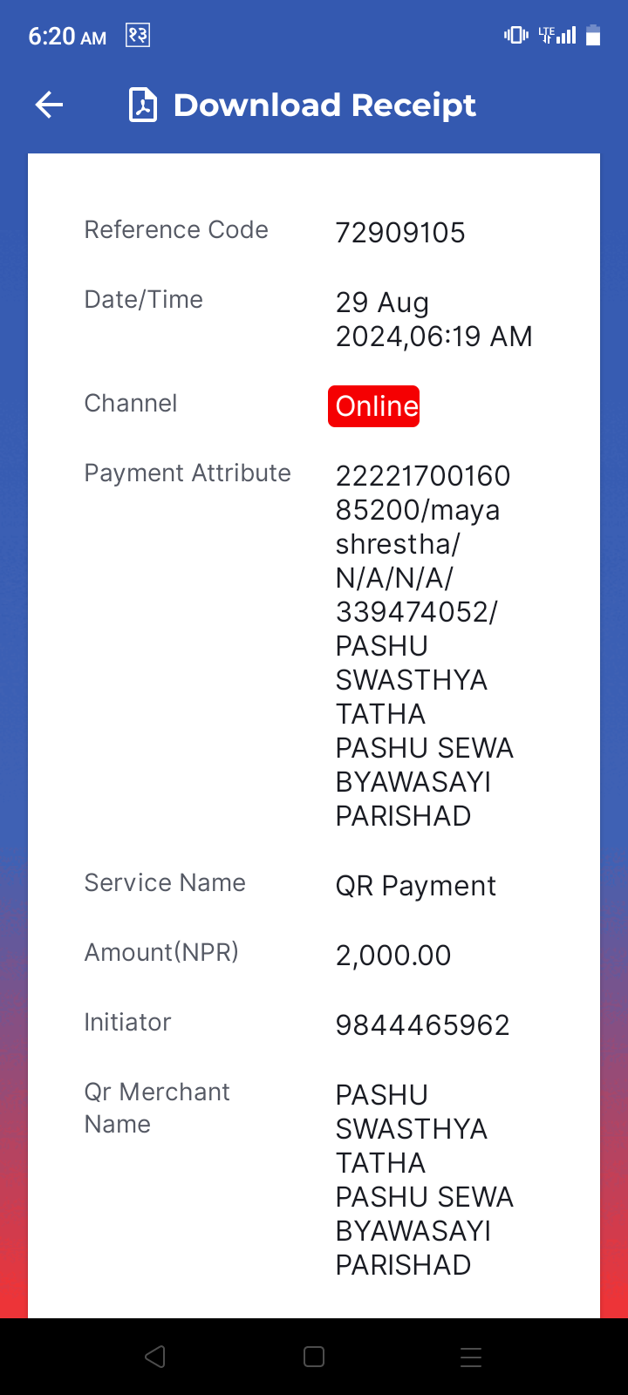This screenshot has height=1395, width=628.
Task: Tap the Download Receipt title
Action: [324, 105]
